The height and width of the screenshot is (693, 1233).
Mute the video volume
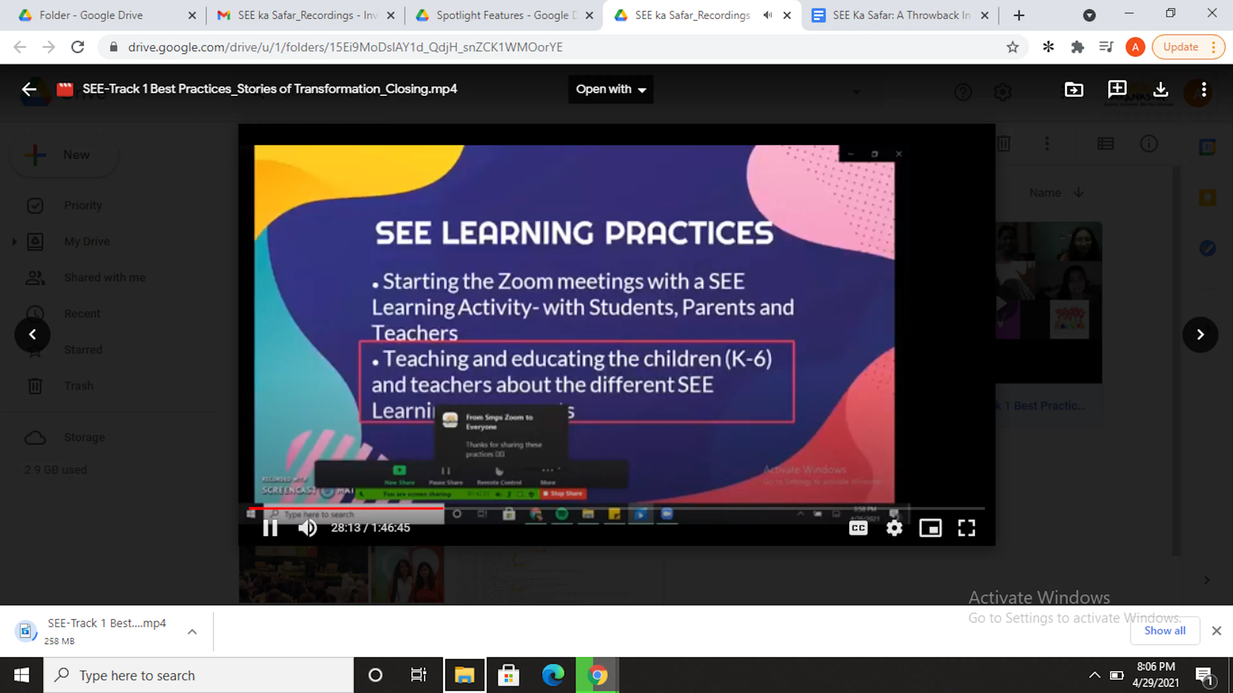(x=307, y=528)
